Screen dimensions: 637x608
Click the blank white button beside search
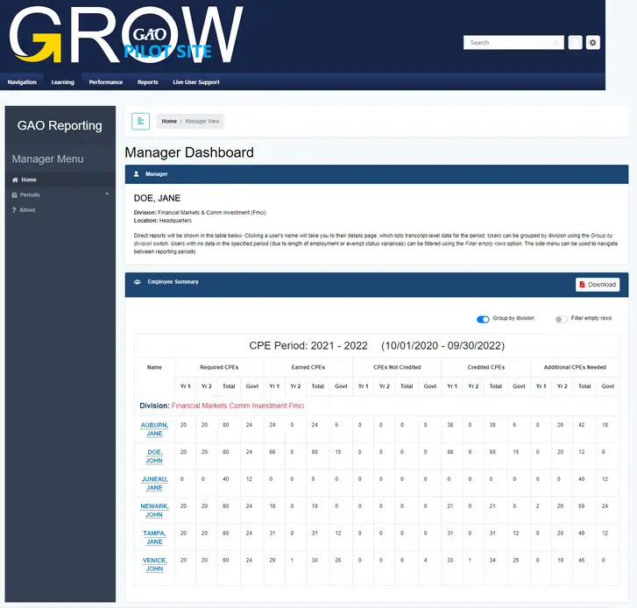575,42
